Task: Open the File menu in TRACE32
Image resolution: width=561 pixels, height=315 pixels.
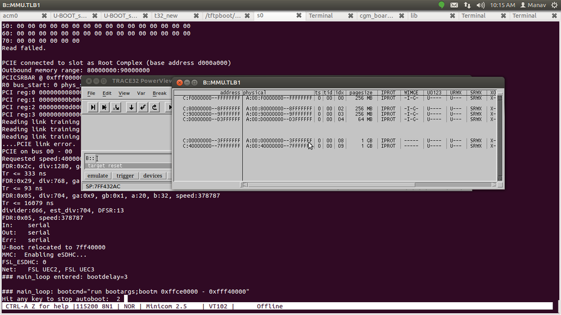Action: tap(91, 93)
